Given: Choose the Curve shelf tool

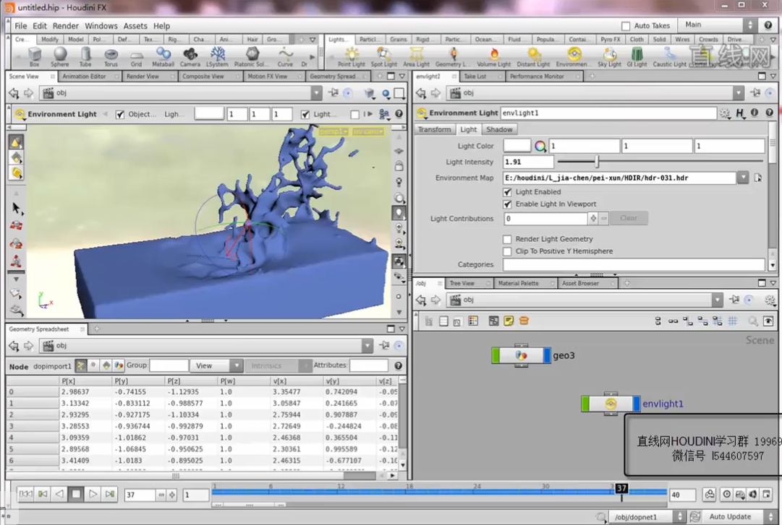Looking at the screenshot, I should (x=285, y=56).
